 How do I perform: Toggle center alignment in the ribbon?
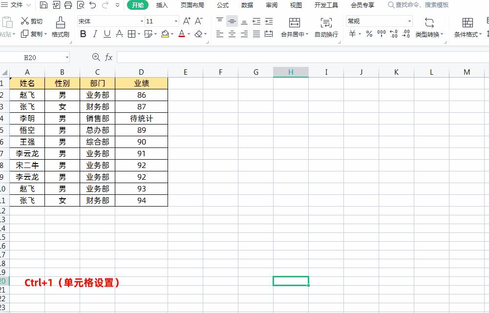tap(232, 34)
